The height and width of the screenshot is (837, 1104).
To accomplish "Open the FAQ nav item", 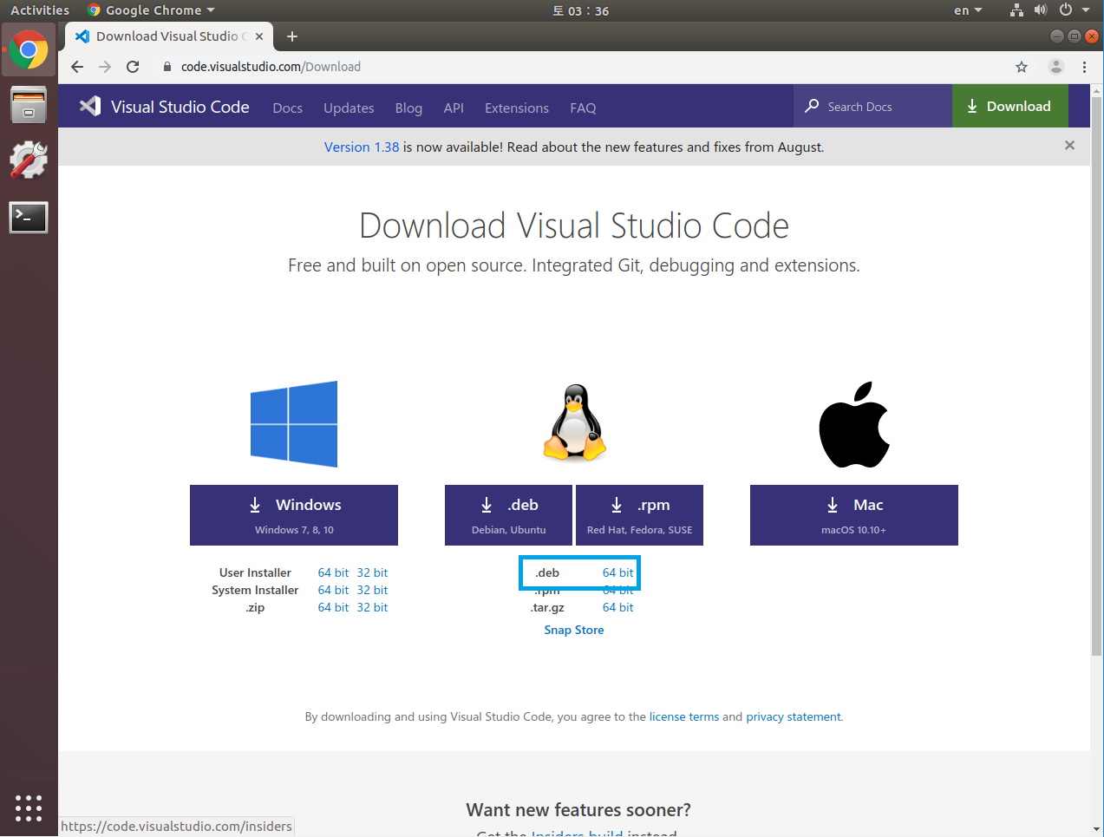I will [x=583, y=108].
